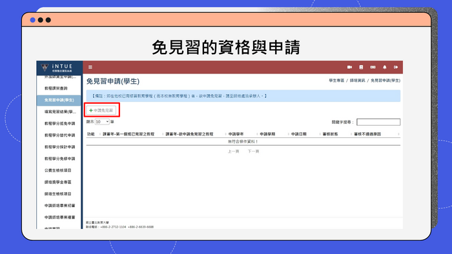Select 免見習申請(學生) sidebar item
Viewport: 452px width, 254px height.
[59, 100]
